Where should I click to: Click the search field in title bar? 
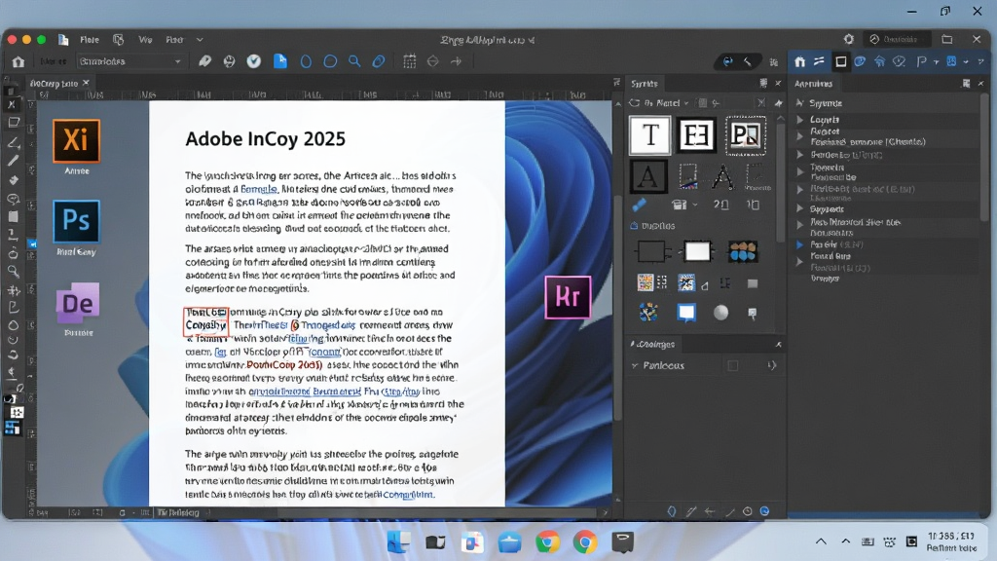(x=899, y=39)
